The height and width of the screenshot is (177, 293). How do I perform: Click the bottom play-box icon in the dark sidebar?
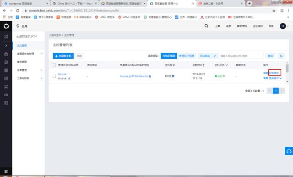pyautogui.click(x=6, y=103)
